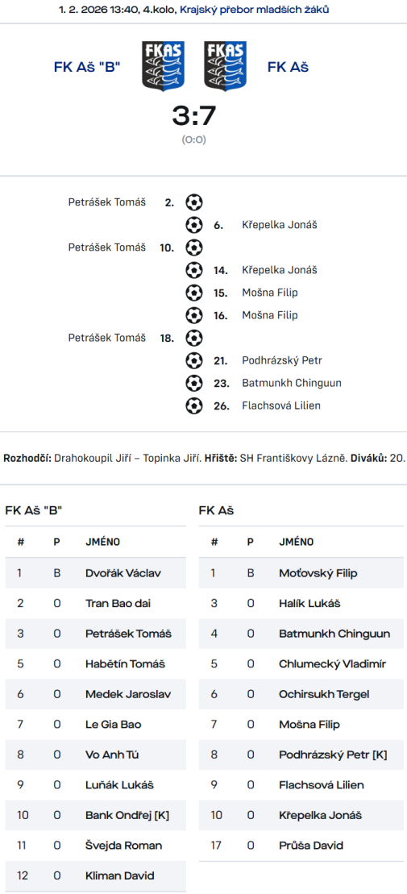Open Krajský přebor mladších žáků competition link
Viewport: 407px width, 894px height.
click(254, 9)
